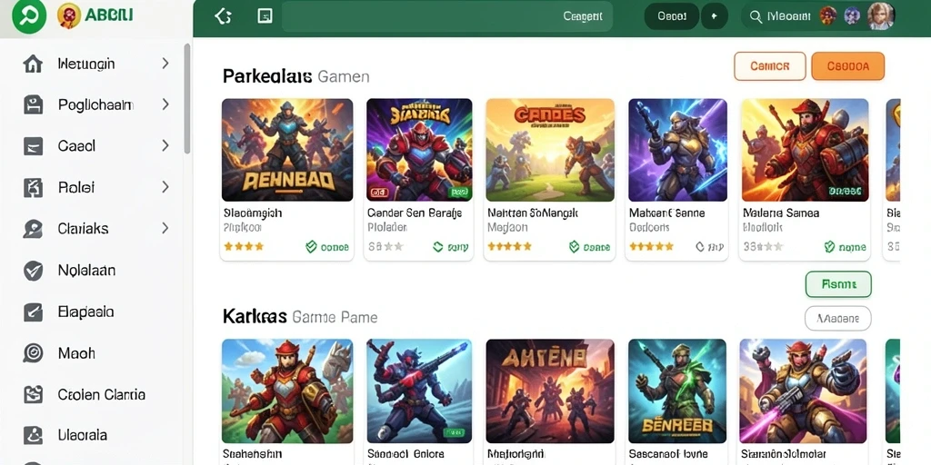This screenshot has width=931, height=465.
Task: Open the home icon beside Netungin
Action: pyautogui.click(x=33, y=64)
